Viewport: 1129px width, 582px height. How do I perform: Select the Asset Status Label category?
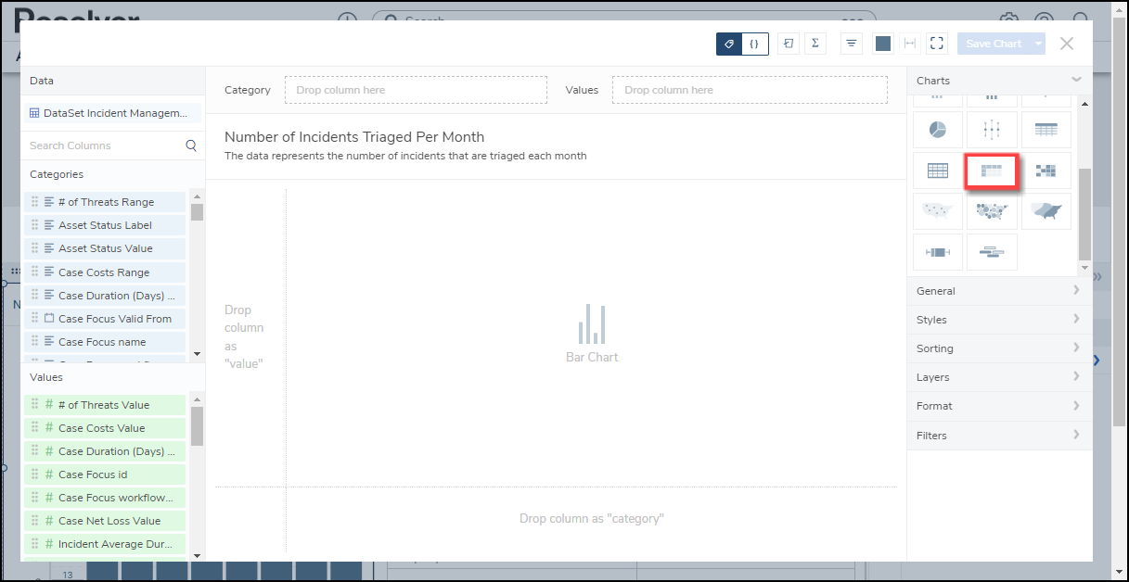[x=105, y=225]
